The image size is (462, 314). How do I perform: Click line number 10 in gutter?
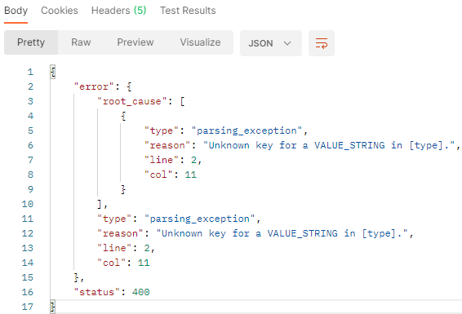click(28, 204)
